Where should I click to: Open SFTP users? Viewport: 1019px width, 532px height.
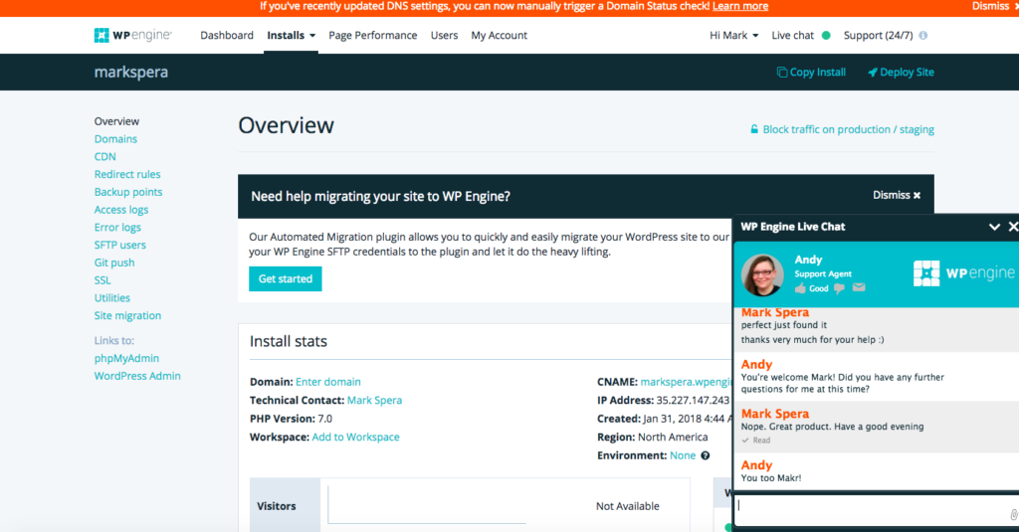[120, 245]
